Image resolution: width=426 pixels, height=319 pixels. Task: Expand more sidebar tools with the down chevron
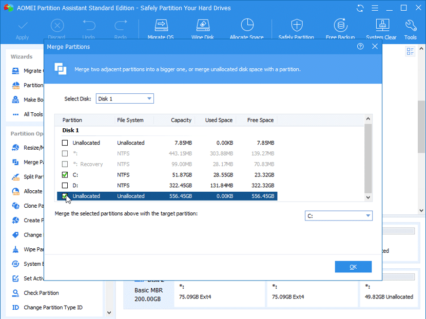click(x=109, y=312)
